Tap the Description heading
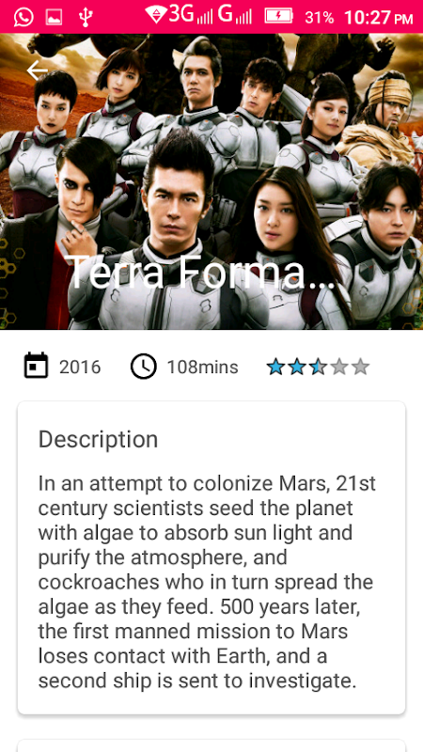Screen dimensions: 423x752 click(x=98, y=439)
